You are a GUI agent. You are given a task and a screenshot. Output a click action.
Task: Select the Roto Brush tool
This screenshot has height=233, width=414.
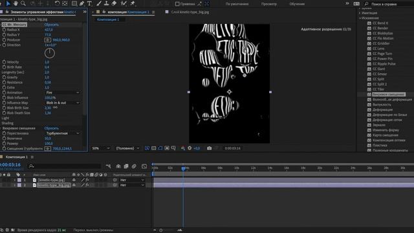pyautogui.click(x=124, y=3)
